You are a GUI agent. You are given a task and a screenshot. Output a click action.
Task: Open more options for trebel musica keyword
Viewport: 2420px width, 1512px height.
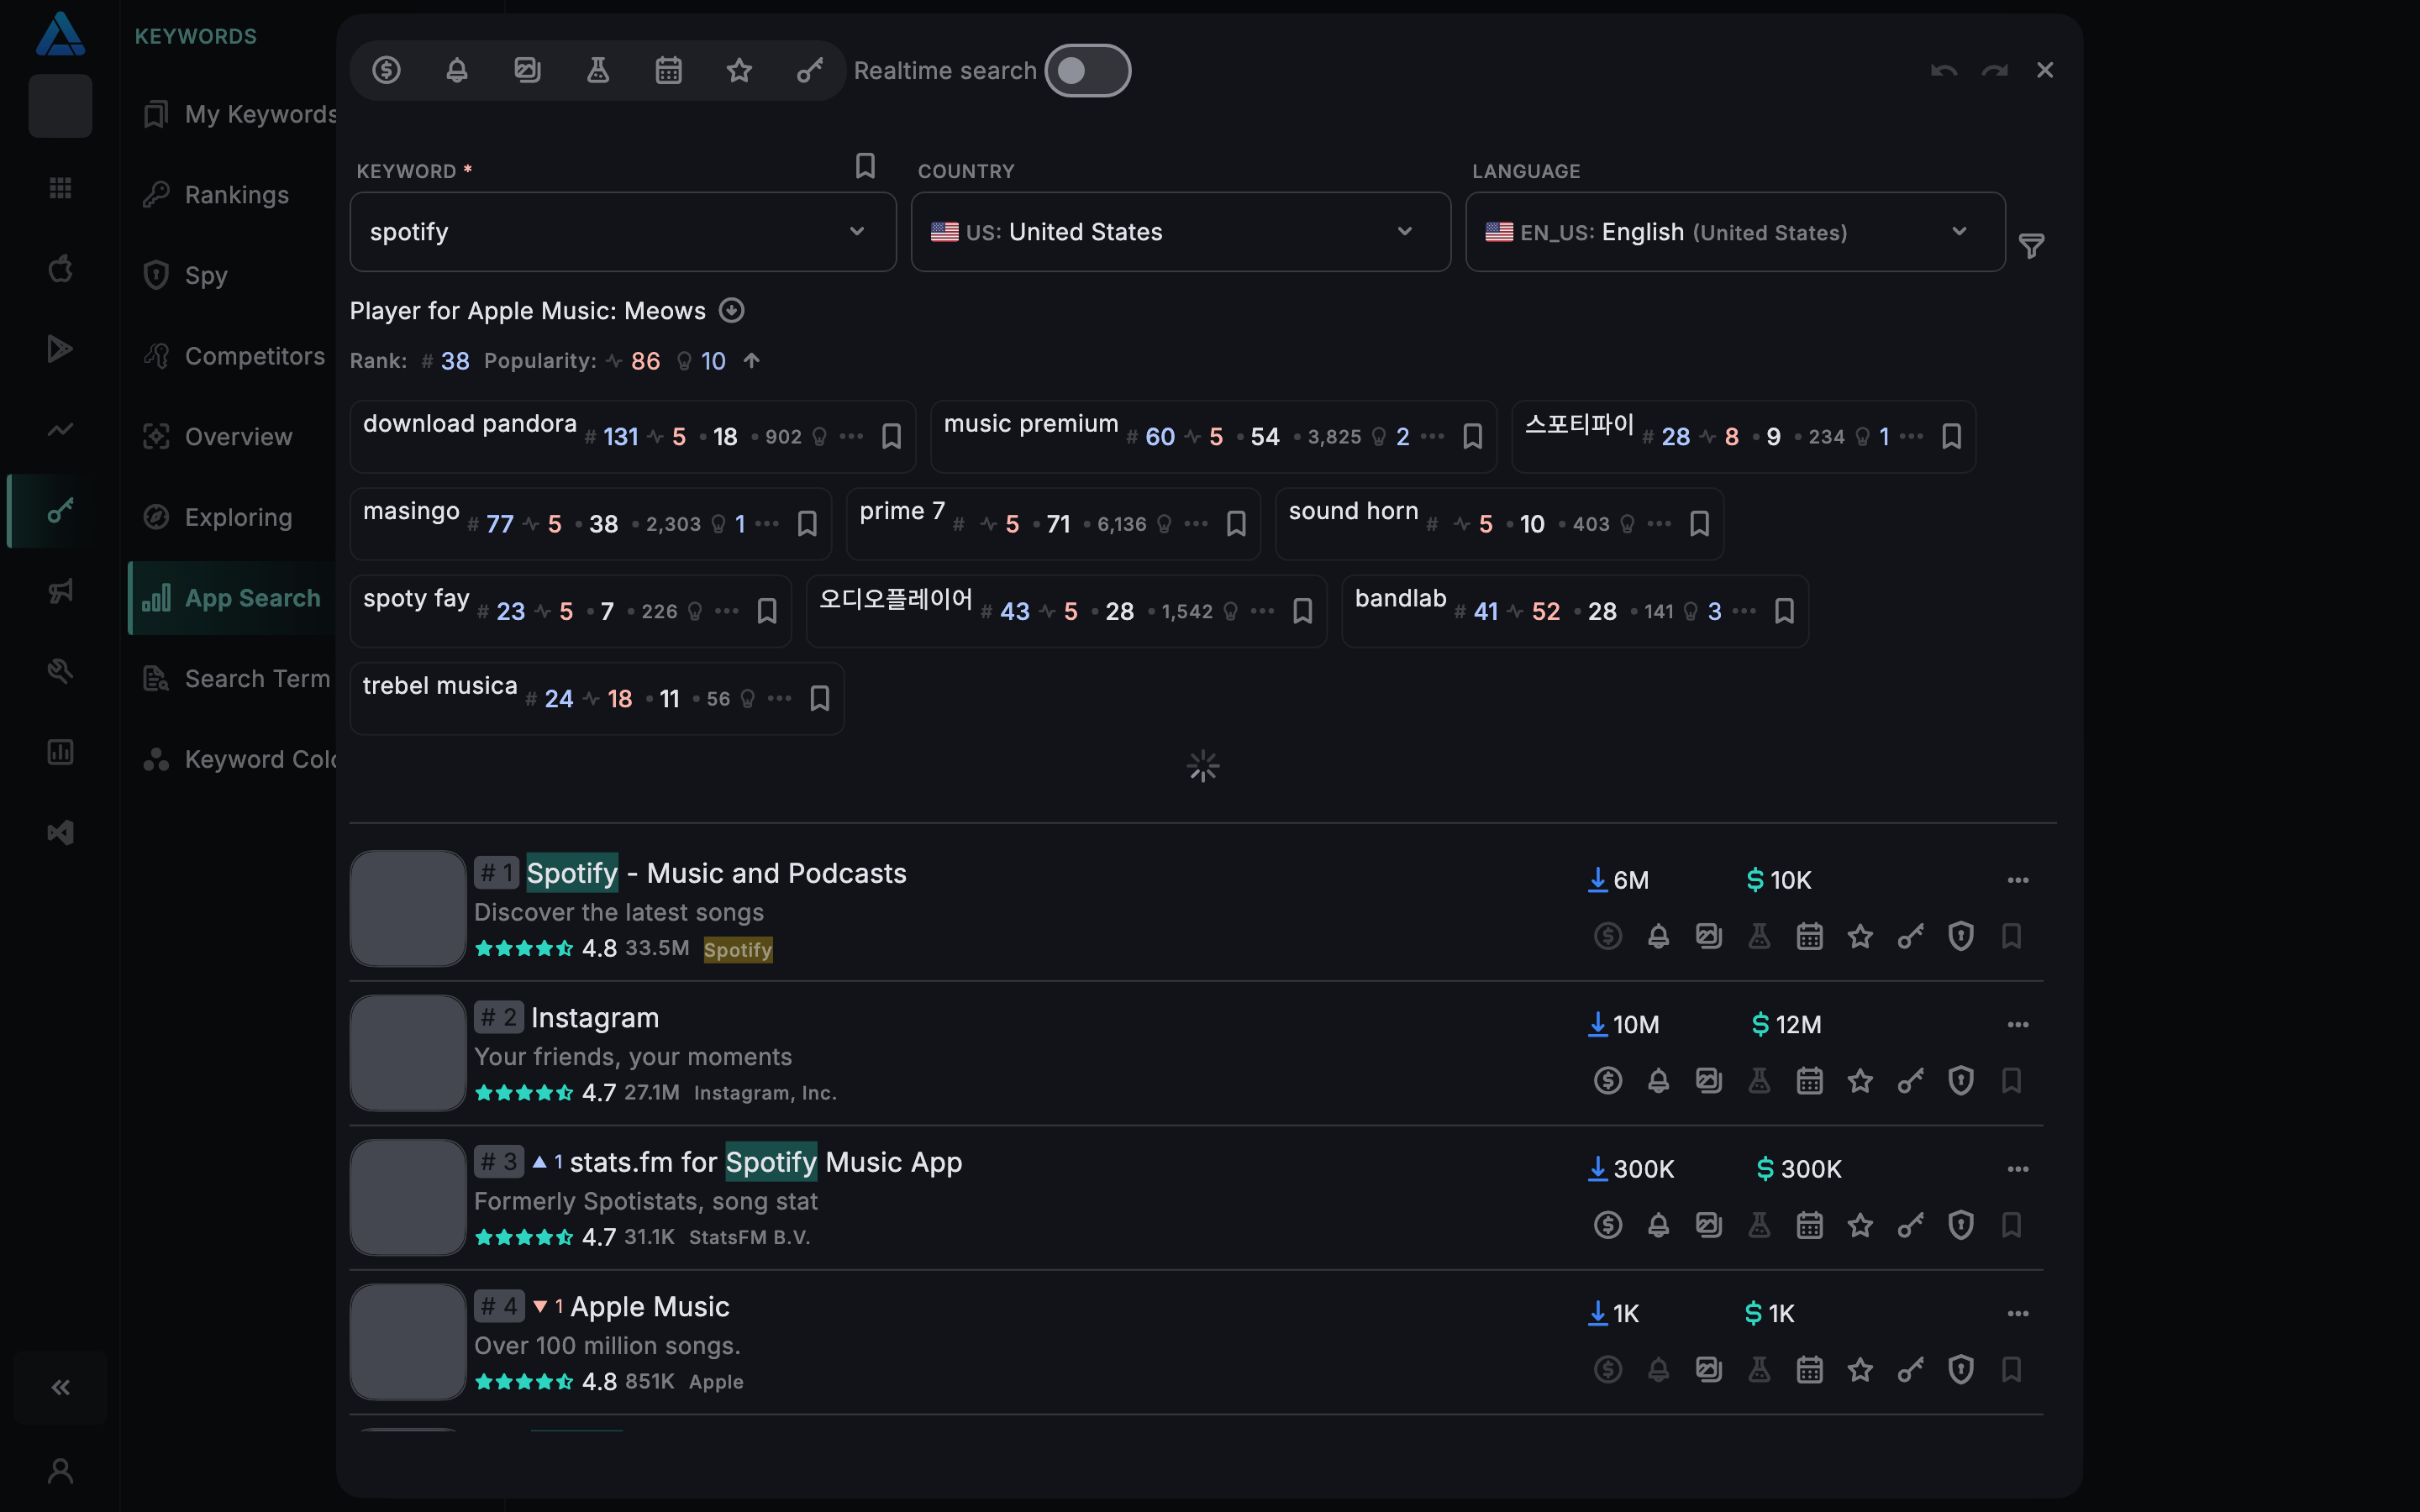(780, 698)
